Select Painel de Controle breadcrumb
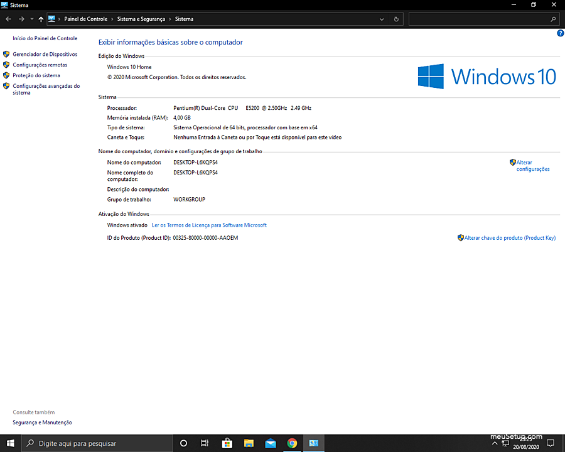 [x=85, y=19]
